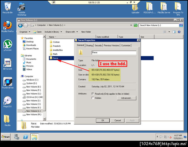Open Advanced attributes dialog
The image size is (188, 147).
pos(127,98)
